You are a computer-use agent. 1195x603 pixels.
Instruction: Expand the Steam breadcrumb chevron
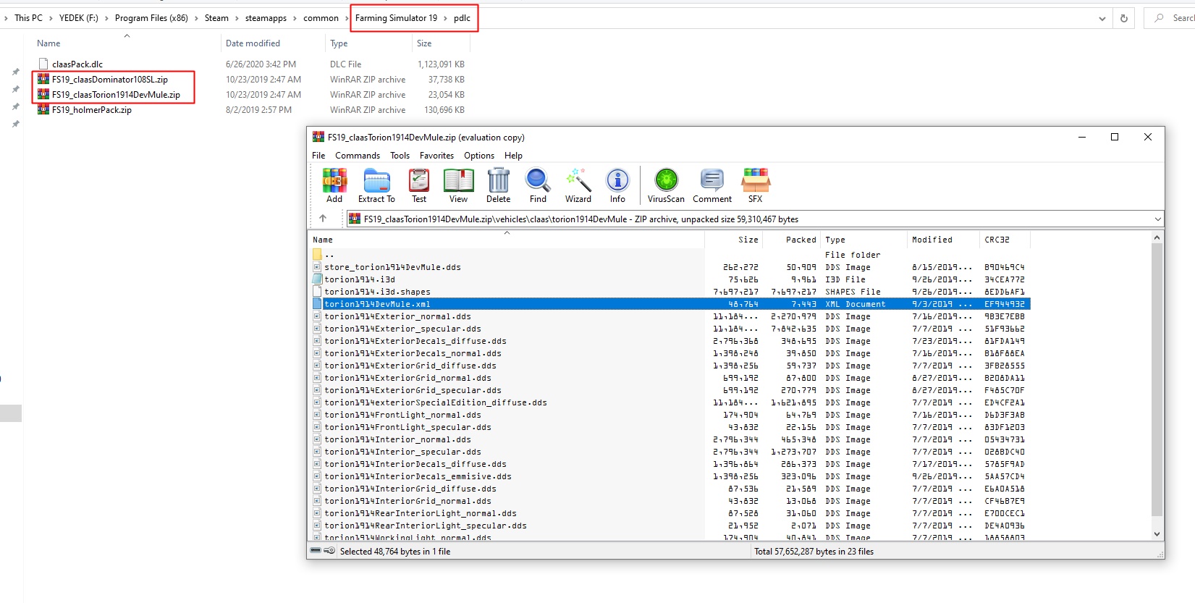(236, 19)
